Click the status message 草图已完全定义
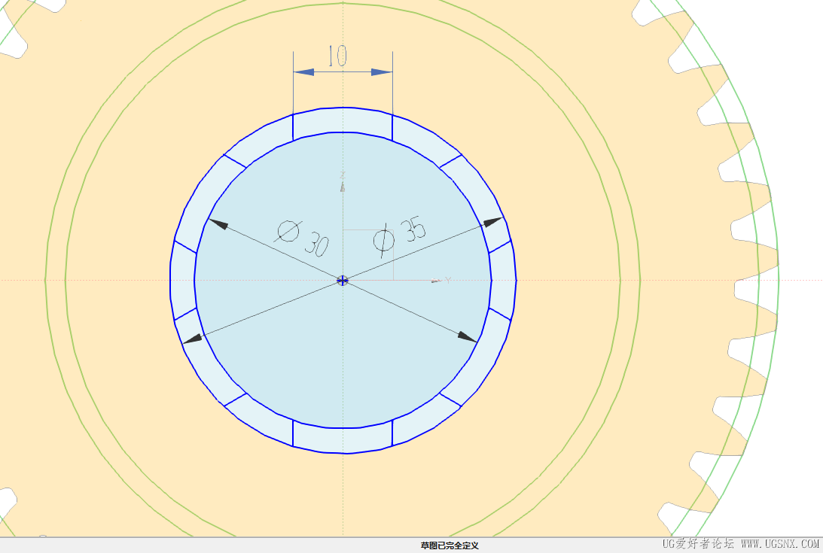The width and height of the screenshot is (823, 553). pyautogui.click(x=450, y=545)
